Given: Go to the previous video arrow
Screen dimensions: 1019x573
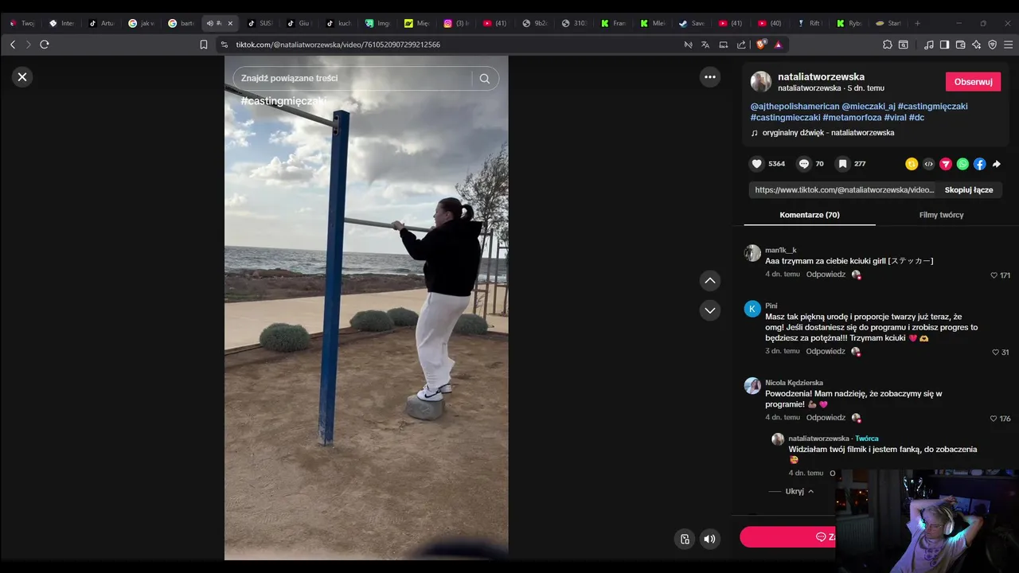Looking at the screenshot, I should tap(710, 281).
